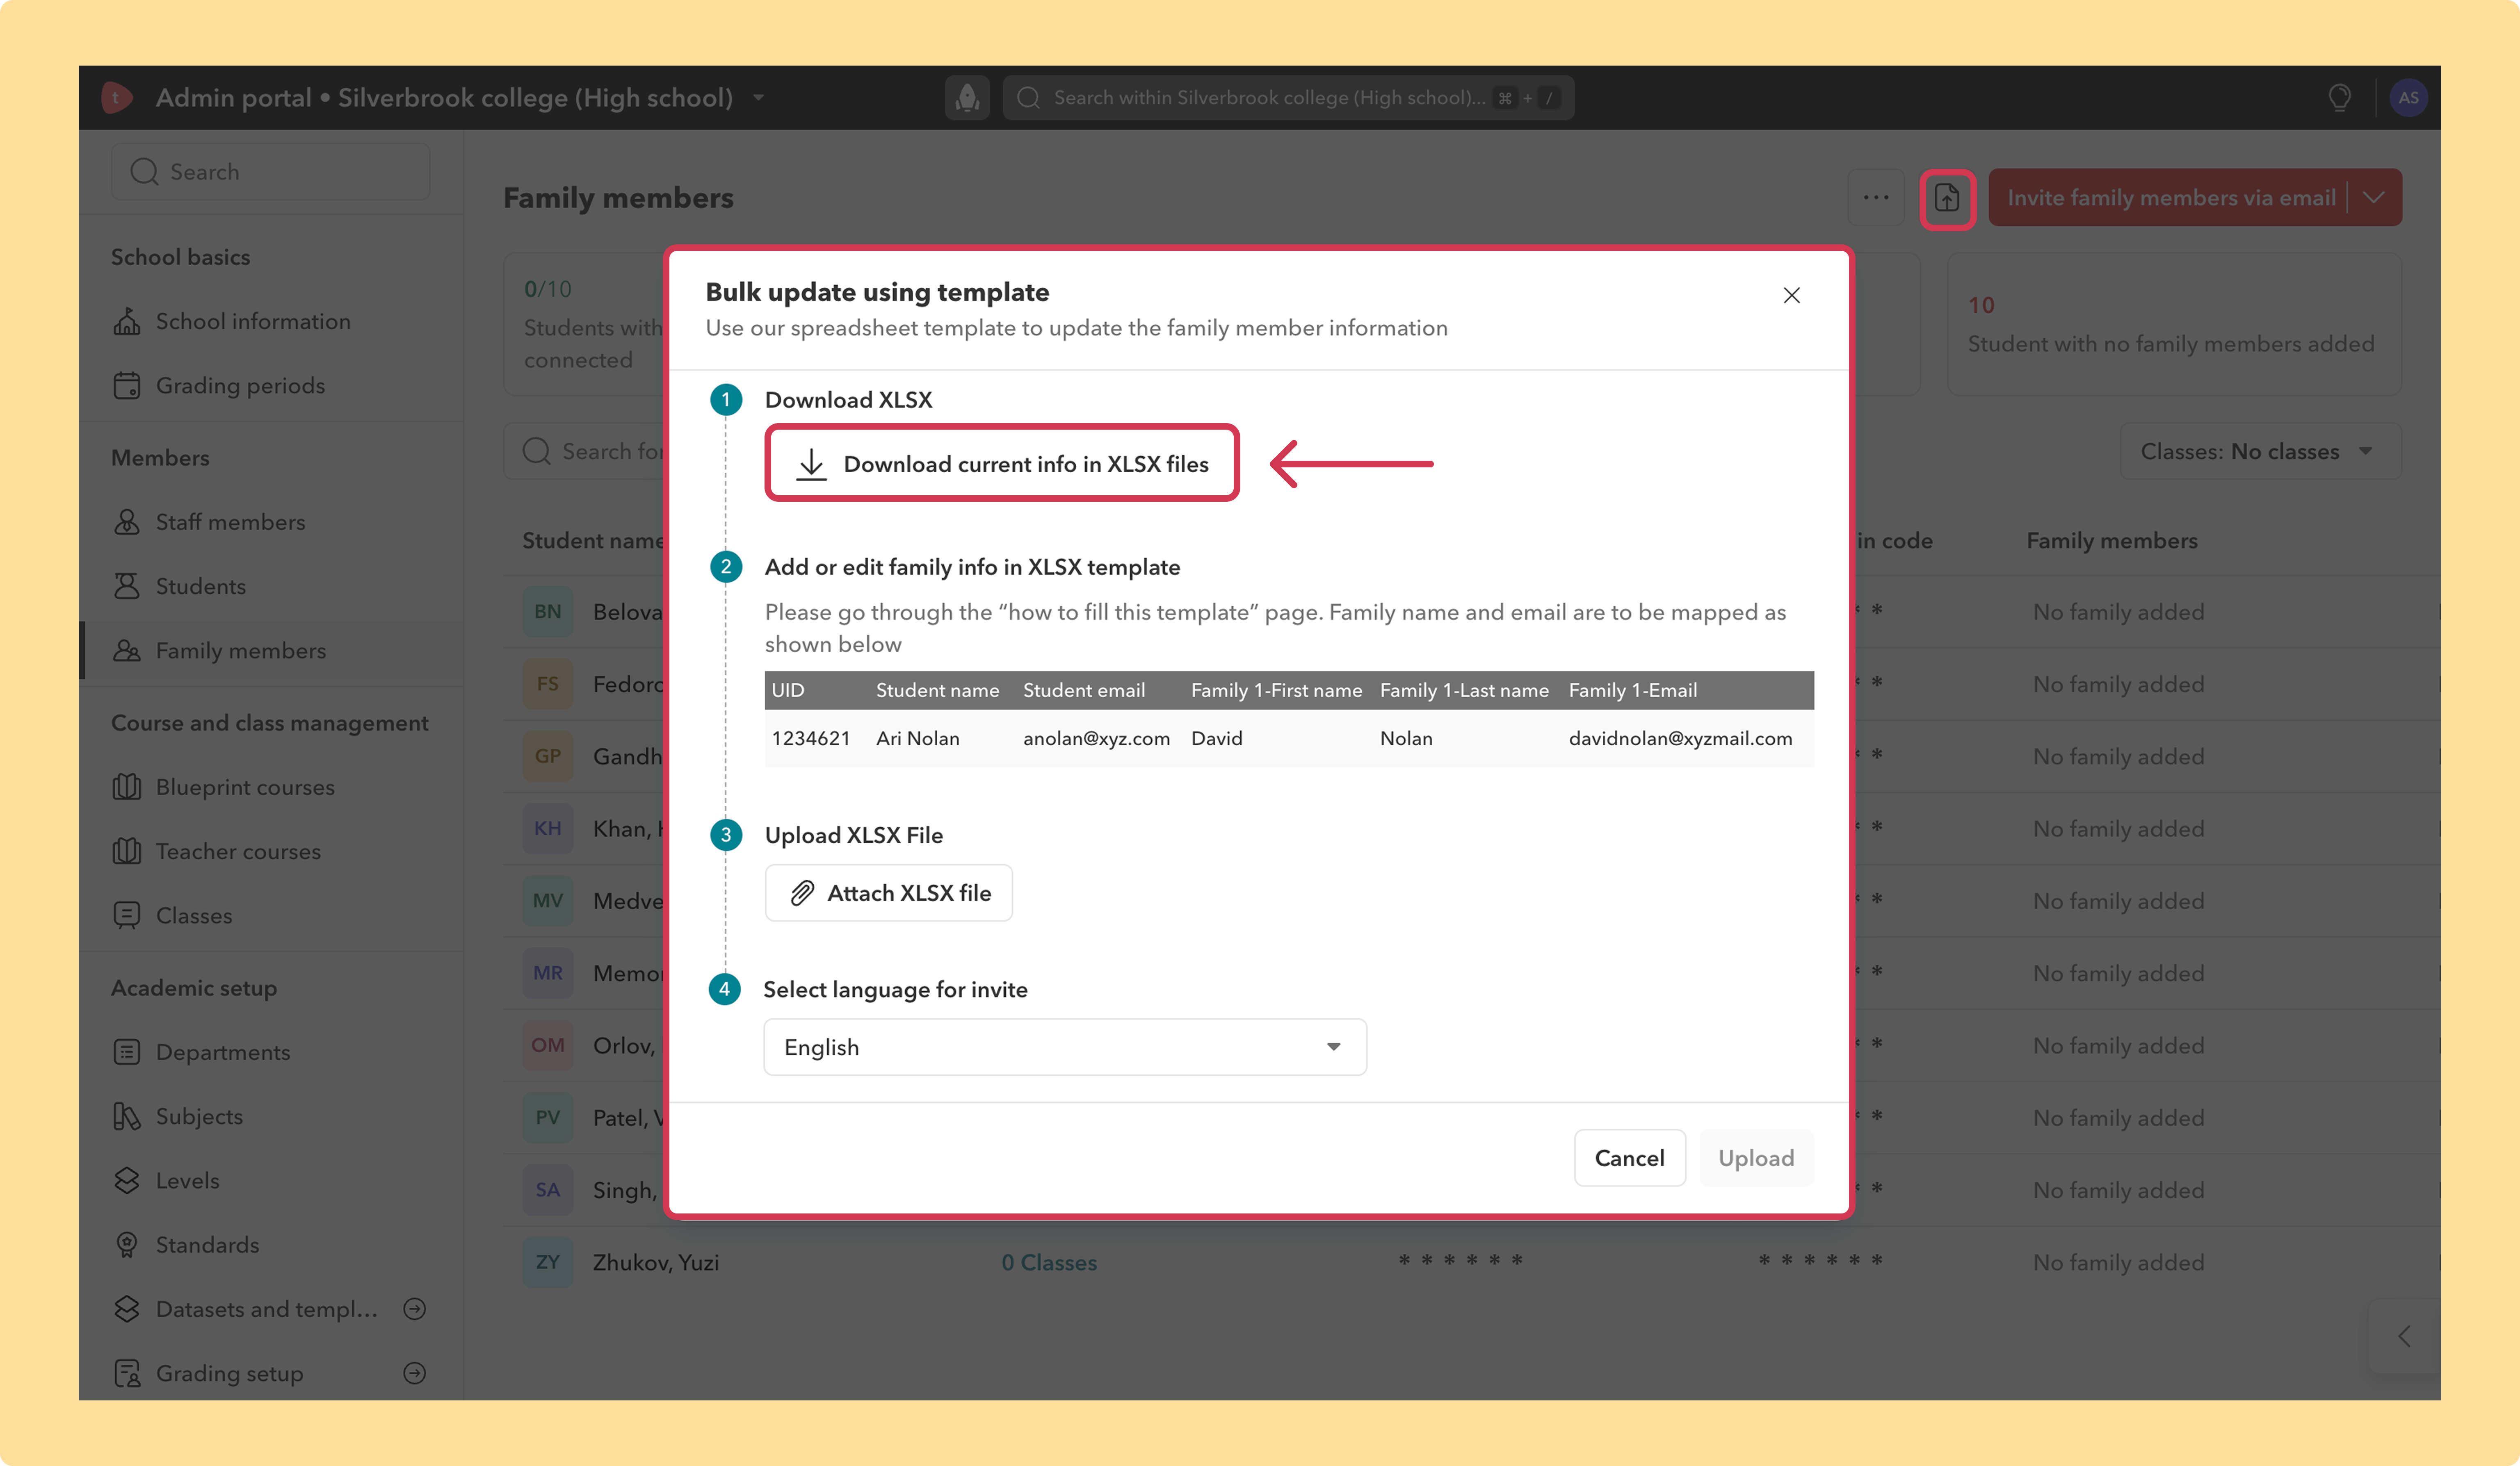Click the MV student avatar
Image resolution: width=2520 pixels, height=1466 pixels.
point(548,900)
